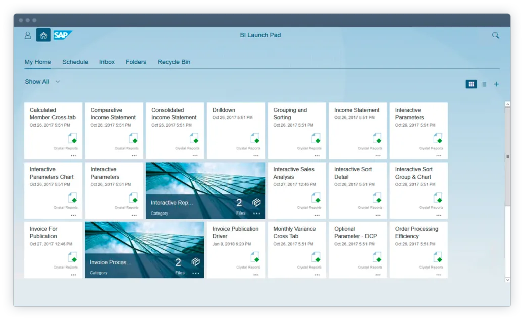
Task: Switch to list view
Action: [484, 84]
